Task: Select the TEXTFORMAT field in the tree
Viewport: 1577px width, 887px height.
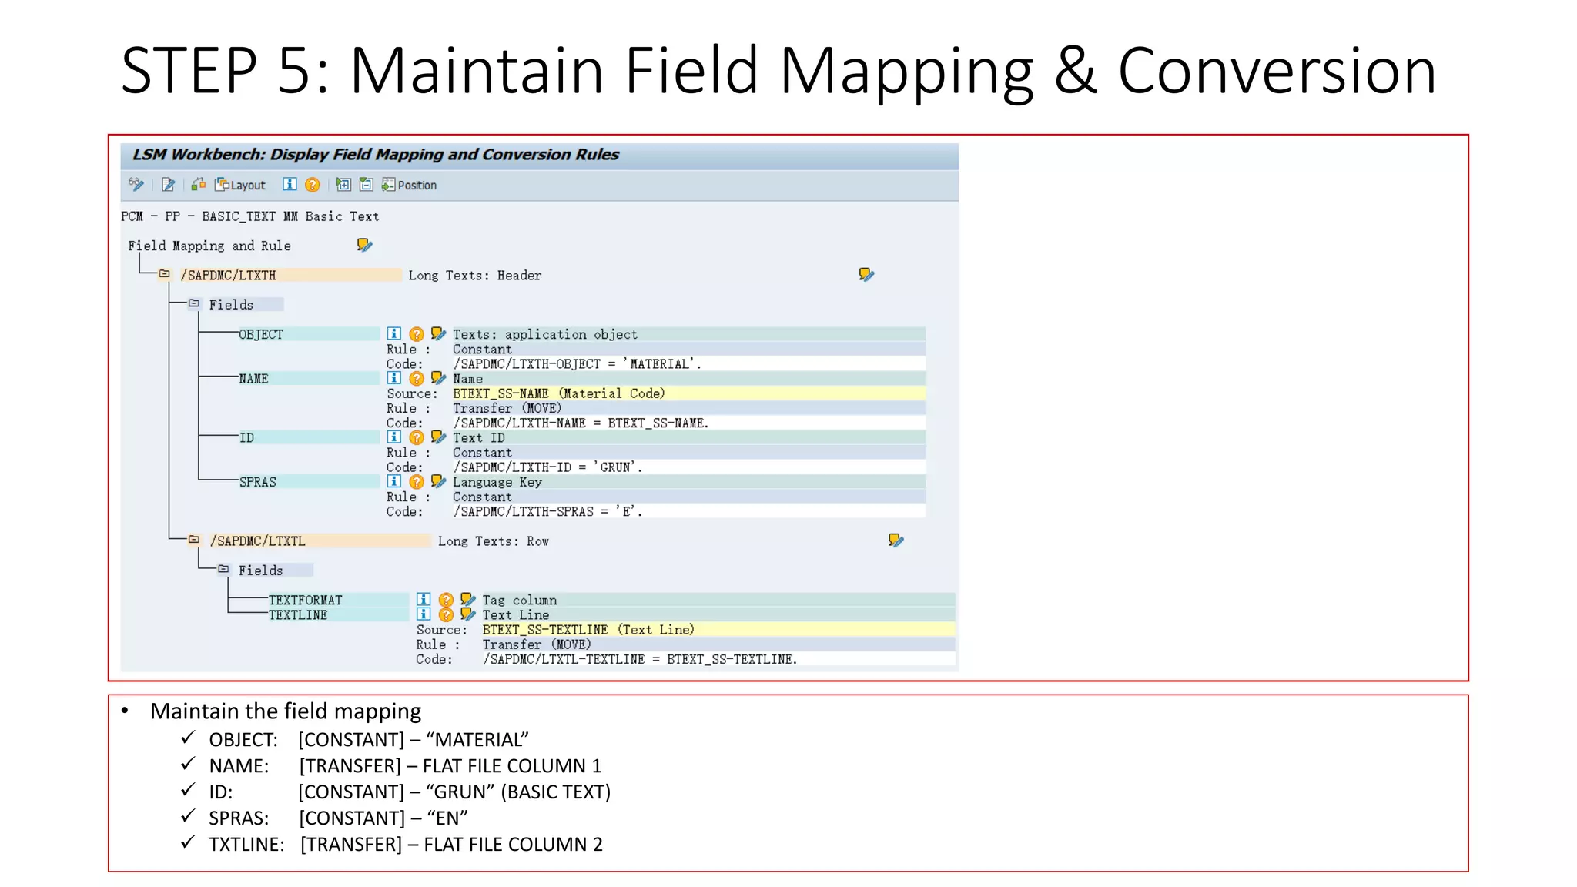Action: tap(306, 600)
